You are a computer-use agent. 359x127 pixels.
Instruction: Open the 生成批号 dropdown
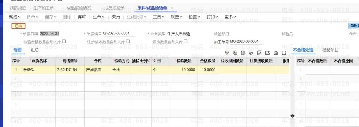coord(137,17)
